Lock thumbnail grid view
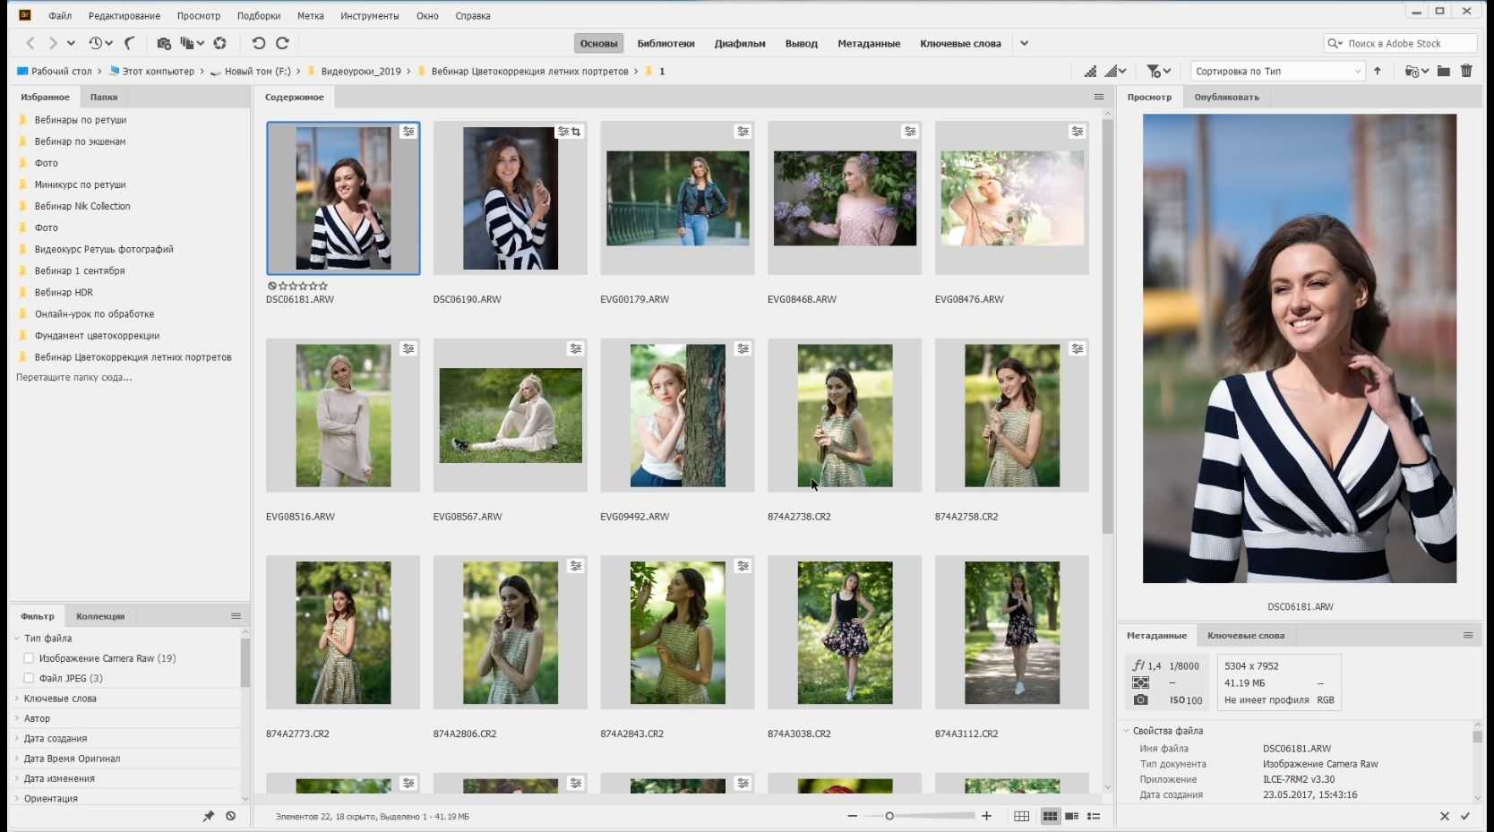 1021,816
